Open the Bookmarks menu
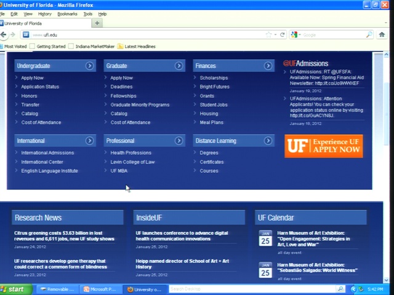394x295 pixels. 67,14
